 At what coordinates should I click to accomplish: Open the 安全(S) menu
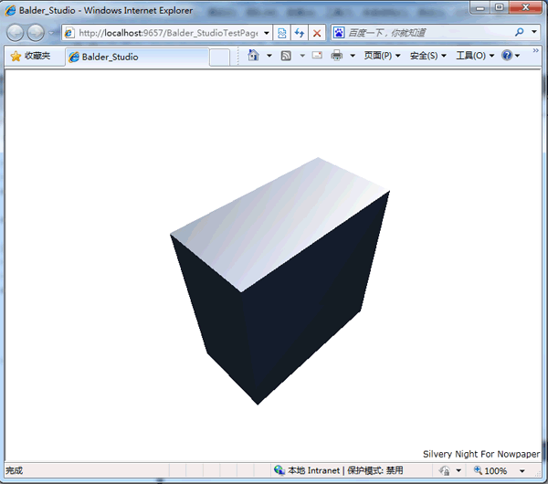click(x=428, y=56)
